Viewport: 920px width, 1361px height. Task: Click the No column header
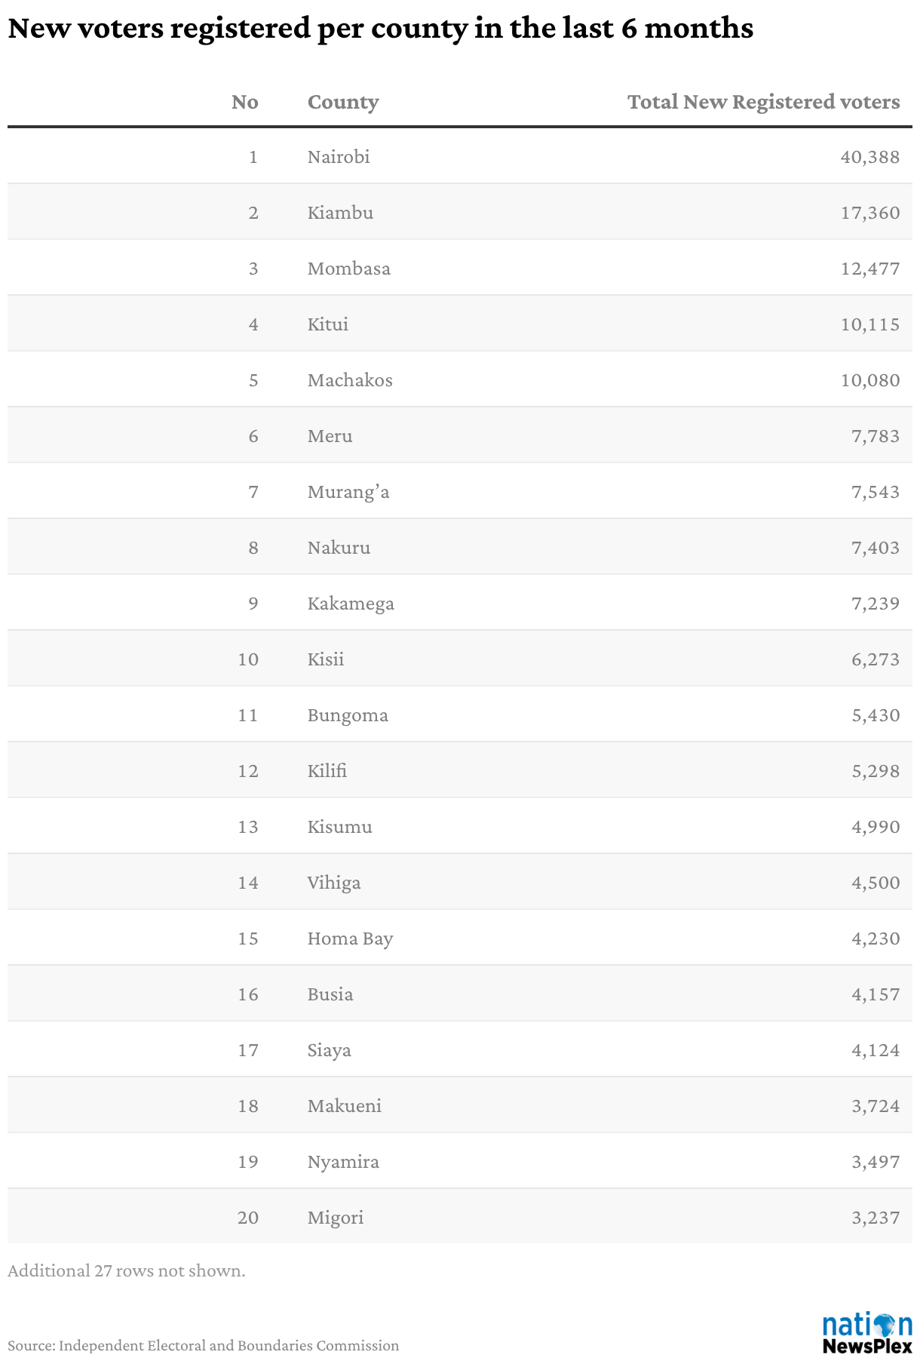tap(244, 102)
